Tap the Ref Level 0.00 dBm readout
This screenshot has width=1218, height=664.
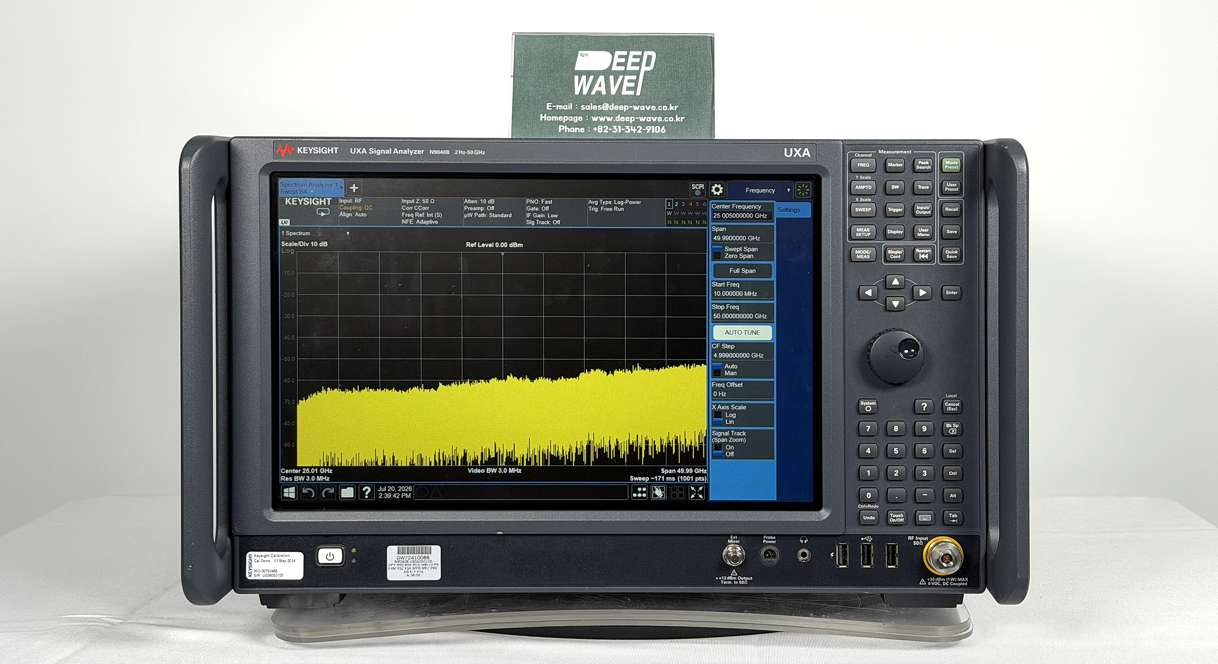coord(494,245)
